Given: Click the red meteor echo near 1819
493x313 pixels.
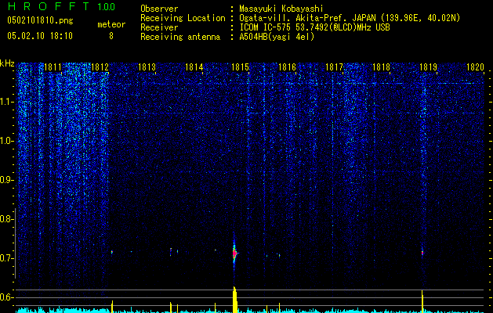Looking at the screenshot, I should point(422,253).
